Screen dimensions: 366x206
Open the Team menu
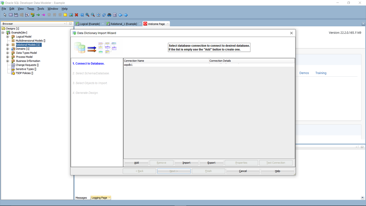(x=31, y=9)
